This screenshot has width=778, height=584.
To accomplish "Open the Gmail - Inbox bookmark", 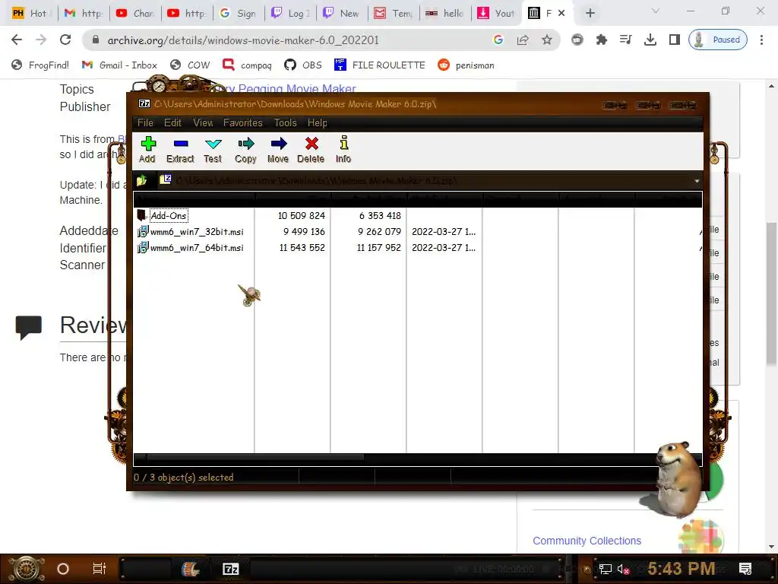I will click(x=119, y=65).
